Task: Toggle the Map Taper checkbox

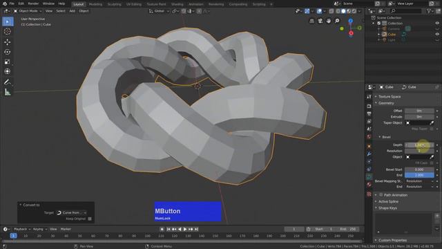Action: coord(432,129)
